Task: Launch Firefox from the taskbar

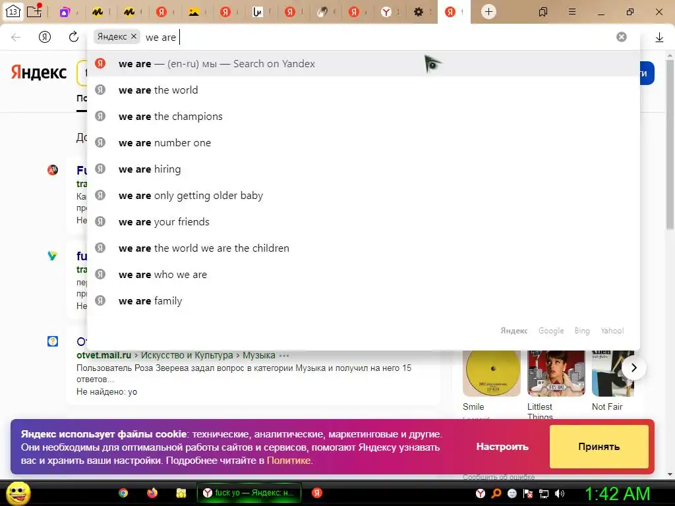Action: (x=152, y=493)
